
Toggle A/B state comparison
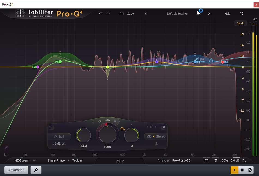click(x=122, y=14)
